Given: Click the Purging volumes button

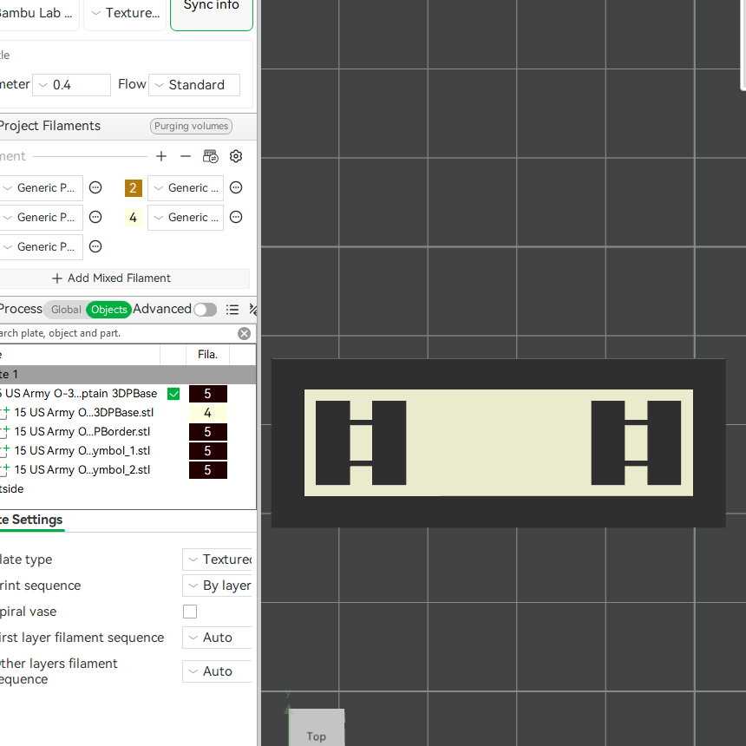Looking at the screenshot, I should pos(191,126).
